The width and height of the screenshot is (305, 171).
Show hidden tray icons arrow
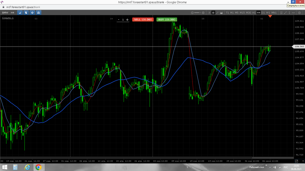point(270,167)
